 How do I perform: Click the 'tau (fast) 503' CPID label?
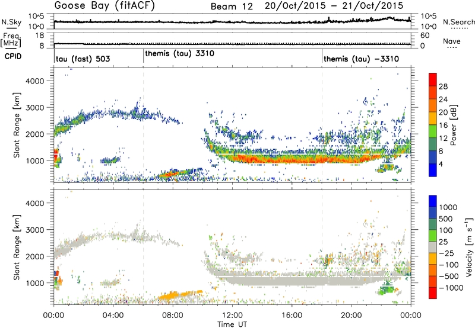point(83,59)
